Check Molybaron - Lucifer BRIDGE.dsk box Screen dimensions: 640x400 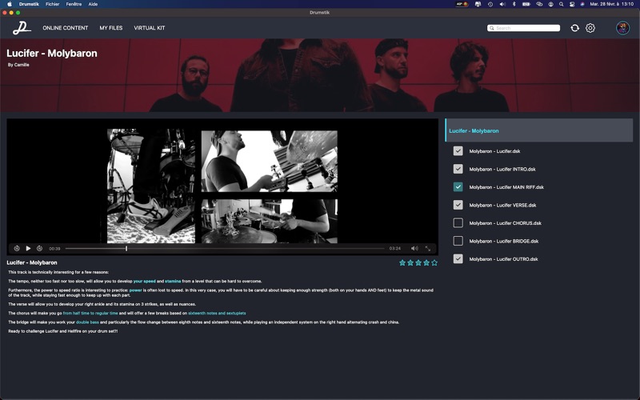tap(458, 241)
